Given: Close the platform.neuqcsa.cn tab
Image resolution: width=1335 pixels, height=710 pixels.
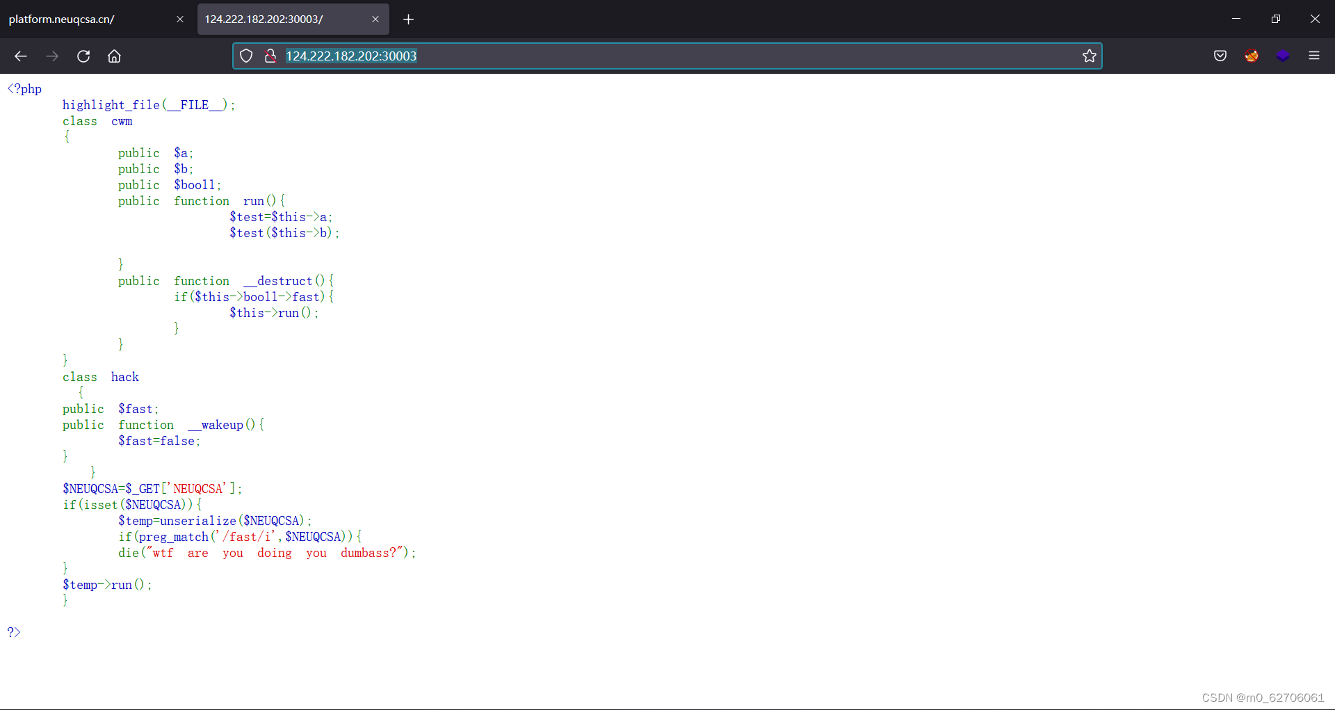Looking at the screenshot, I should 180,19.
